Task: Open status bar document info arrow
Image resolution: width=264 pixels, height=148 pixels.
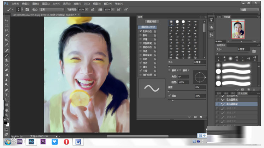Action: 57,136
